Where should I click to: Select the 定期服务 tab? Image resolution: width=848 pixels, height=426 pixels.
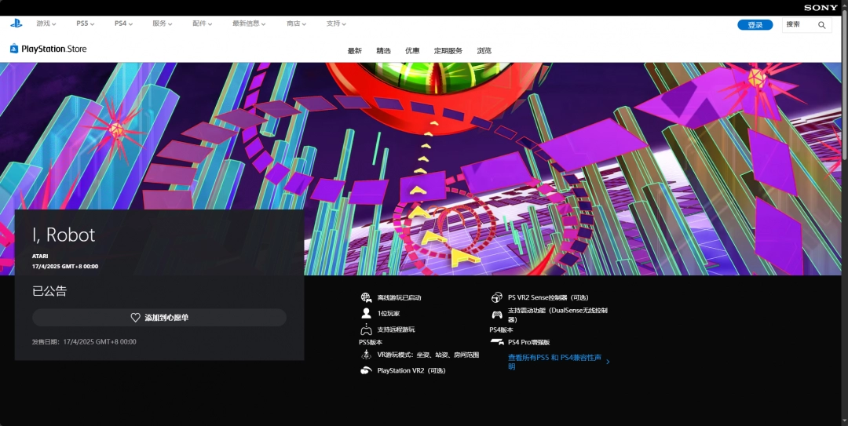pyautogui.click(x=448, y=51)
